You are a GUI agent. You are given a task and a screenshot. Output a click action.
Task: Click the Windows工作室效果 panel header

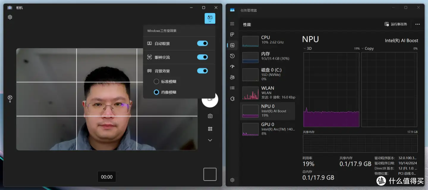coord(162,31)
